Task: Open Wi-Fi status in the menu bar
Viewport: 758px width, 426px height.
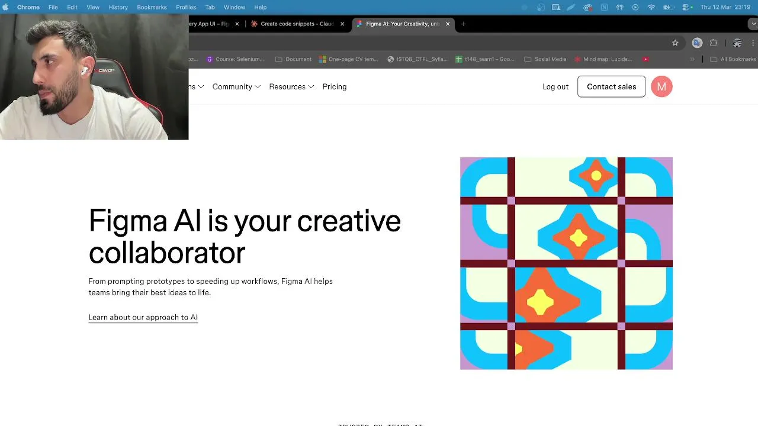Action: [x=651, y=7]
